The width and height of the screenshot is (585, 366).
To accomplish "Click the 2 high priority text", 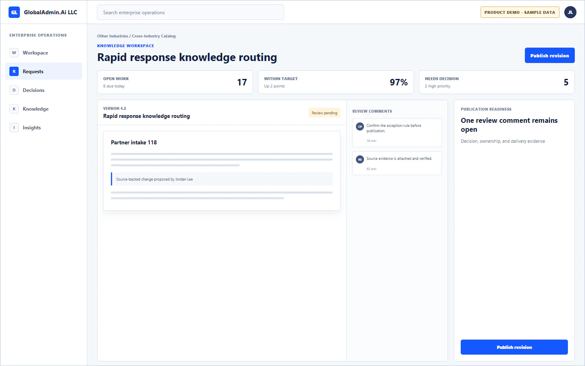I will click(438, 86).
